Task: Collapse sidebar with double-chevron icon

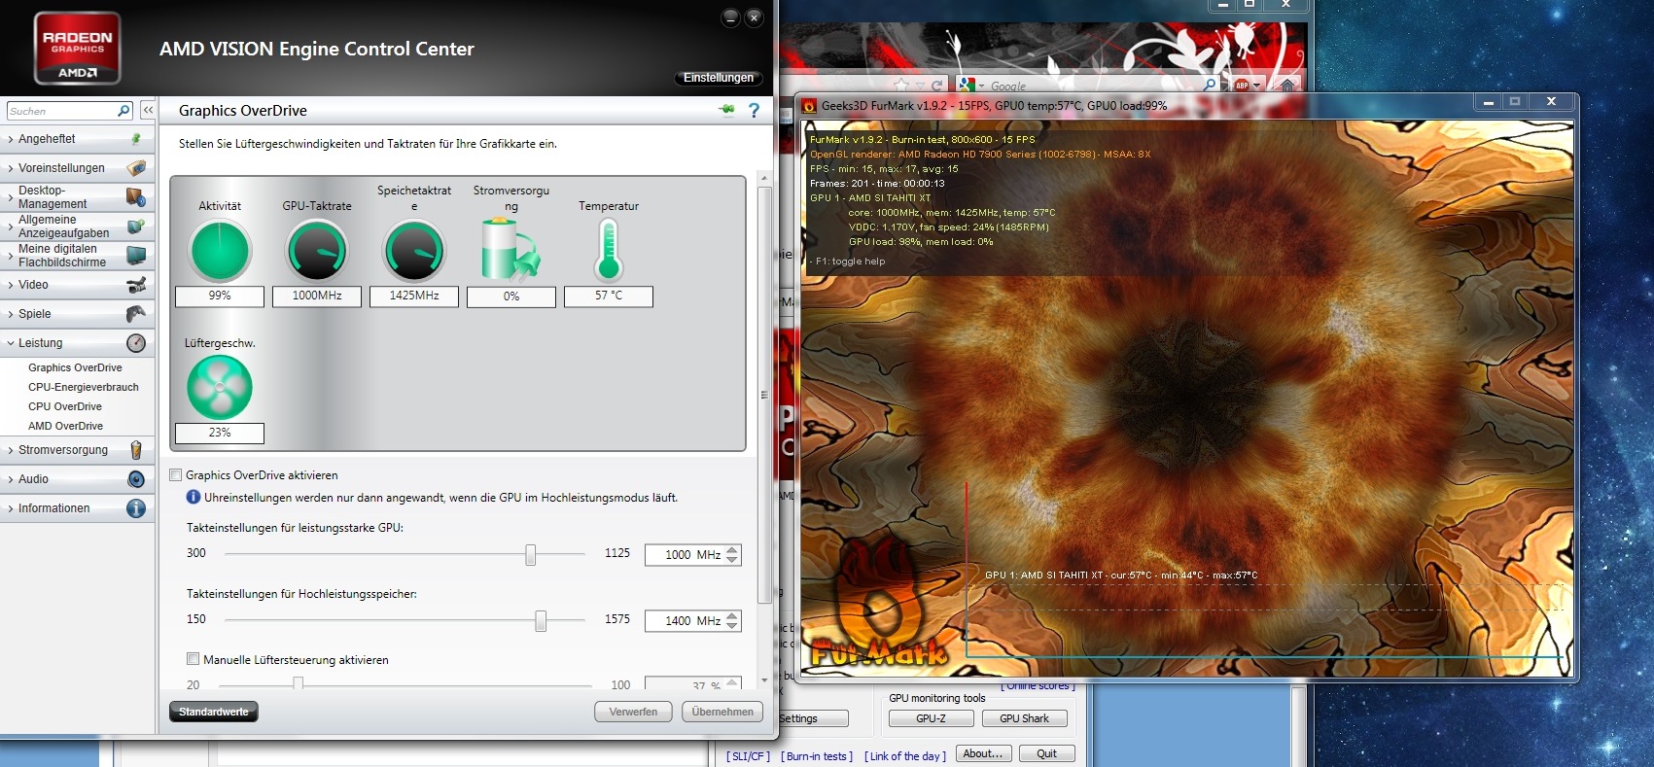Action: click(148, 111)
